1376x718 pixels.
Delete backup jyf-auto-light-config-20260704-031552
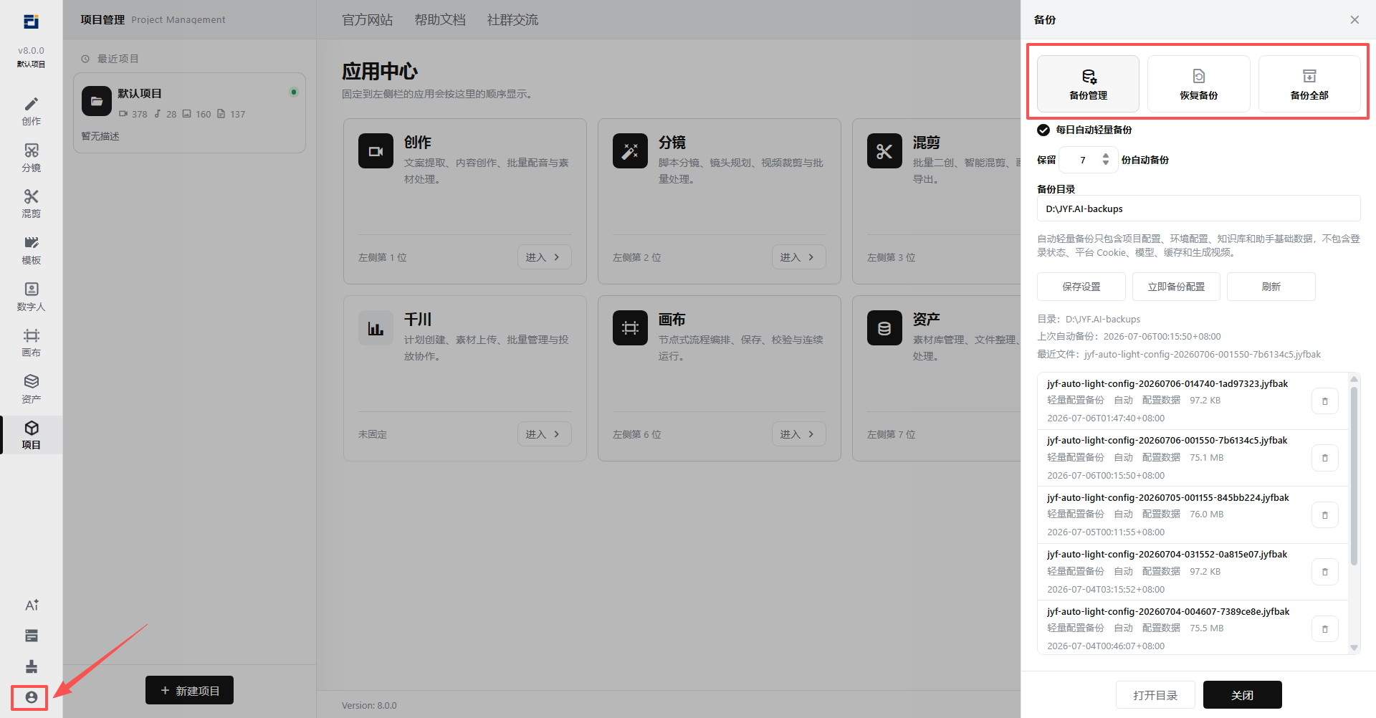(x=1324, y=572)
